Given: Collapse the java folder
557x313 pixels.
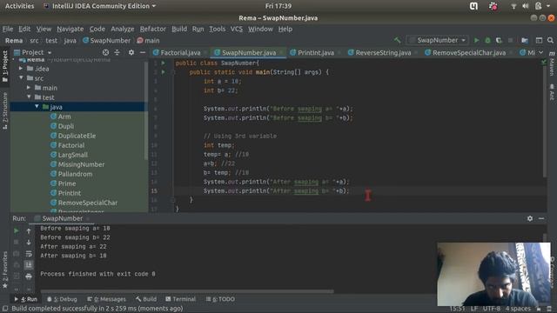Looking at the screenshot, I should (x=37, y=106).
